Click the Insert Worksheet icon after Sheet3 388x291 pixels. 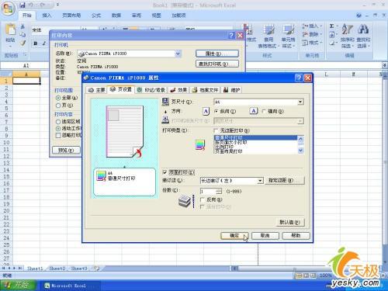tap(96, 268)
